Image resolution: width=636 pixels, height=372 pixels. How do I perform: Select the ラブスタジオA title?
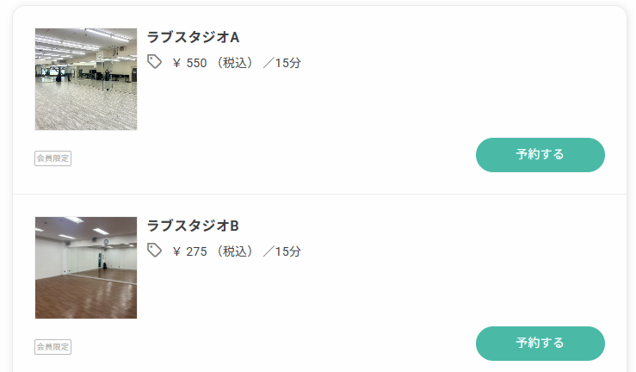(193, 37)
